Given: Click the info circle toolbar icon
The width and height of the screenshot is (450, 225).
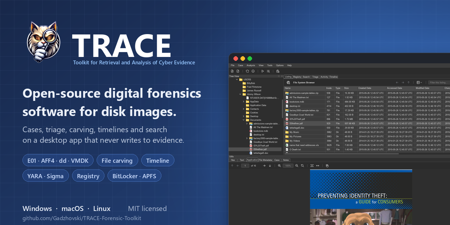Looking at the screenshot, I should (x=253, y=71).
